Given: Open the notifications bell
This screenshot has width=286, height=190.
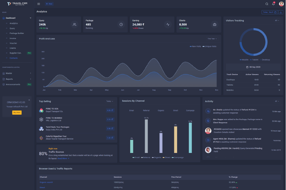Looking at the screenshot, I should [273, 4].
